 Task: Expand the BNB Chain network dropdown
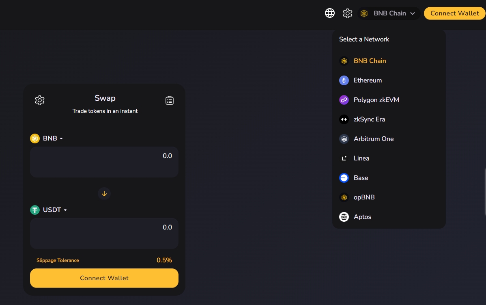click(389, 13)
